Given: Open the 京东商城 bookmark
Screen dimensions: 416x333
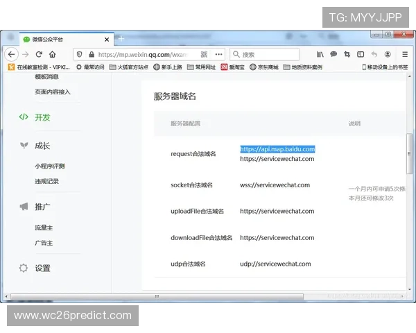Looking at the screenshot, I should pos(264,67).
